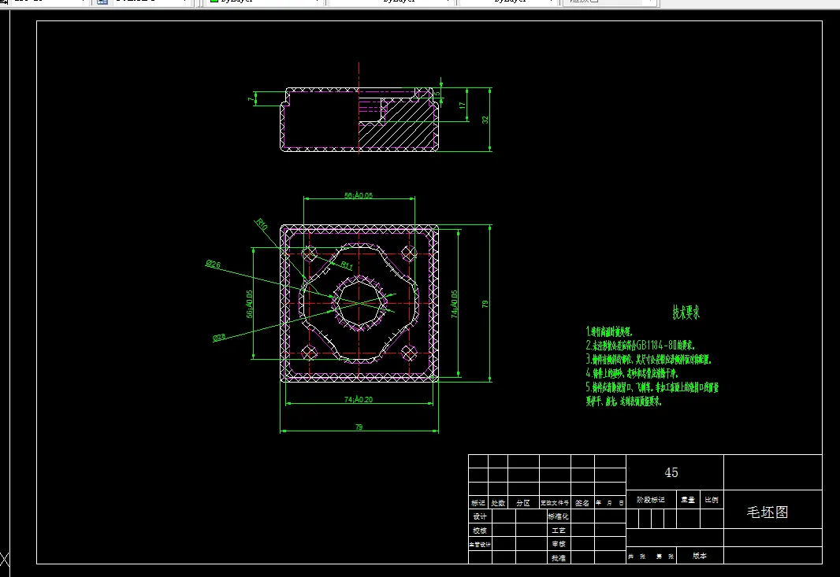This screenshot has height=577, width=840.
Task: Select the 技术要求 heading text
Action: coord(686,312)
